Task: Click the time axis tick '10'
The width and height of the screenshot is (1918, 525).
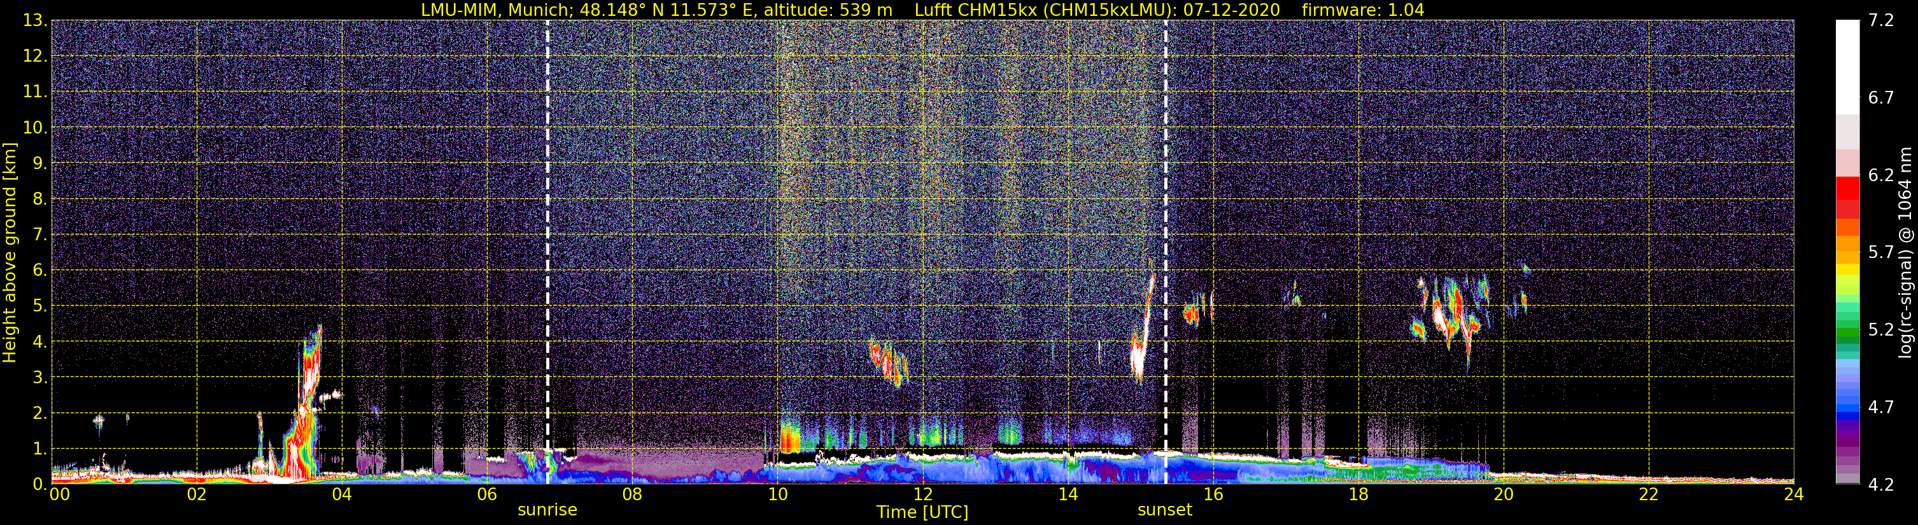Action: tap(777, 494)
